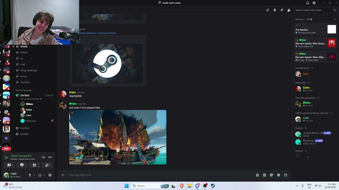
Task: Open The Beatles activity card
Action: tap(315, 29)
